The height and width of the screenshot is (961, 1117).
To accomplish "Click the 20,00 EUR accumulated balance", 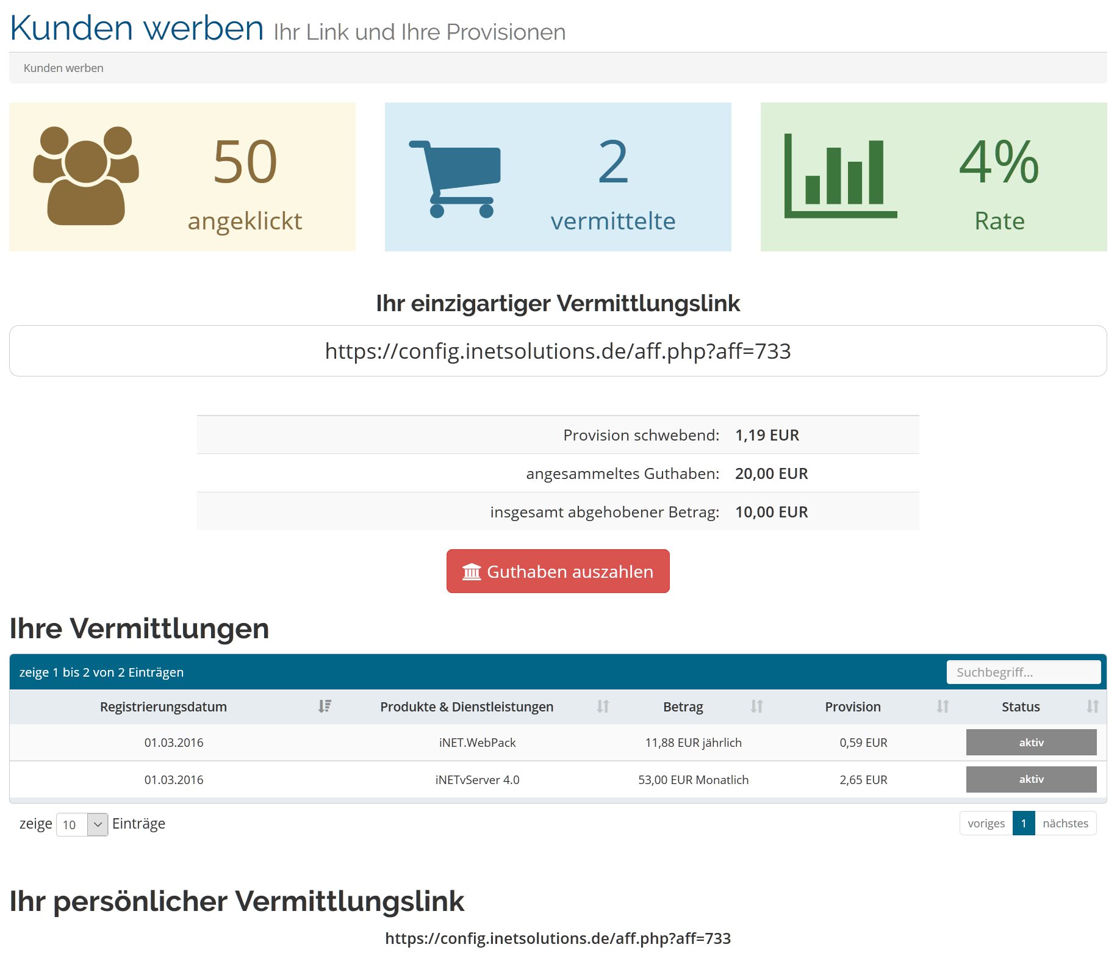I will [771, 473].
